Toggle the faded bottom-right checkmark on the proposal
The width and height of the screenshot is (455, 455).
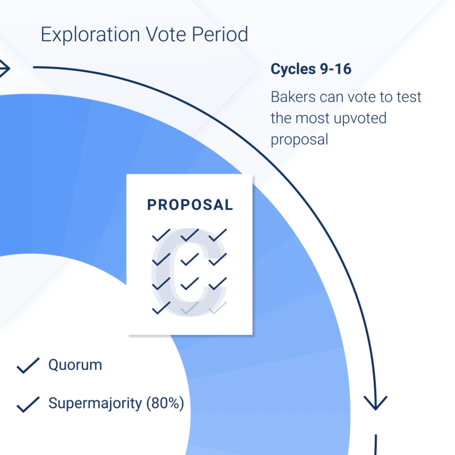coord(218,307)
